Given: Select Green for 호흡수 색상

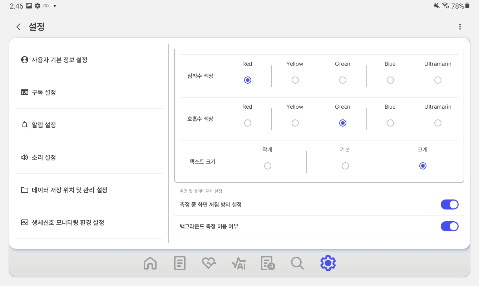Looking at the screenshot, I should [342, 123].
